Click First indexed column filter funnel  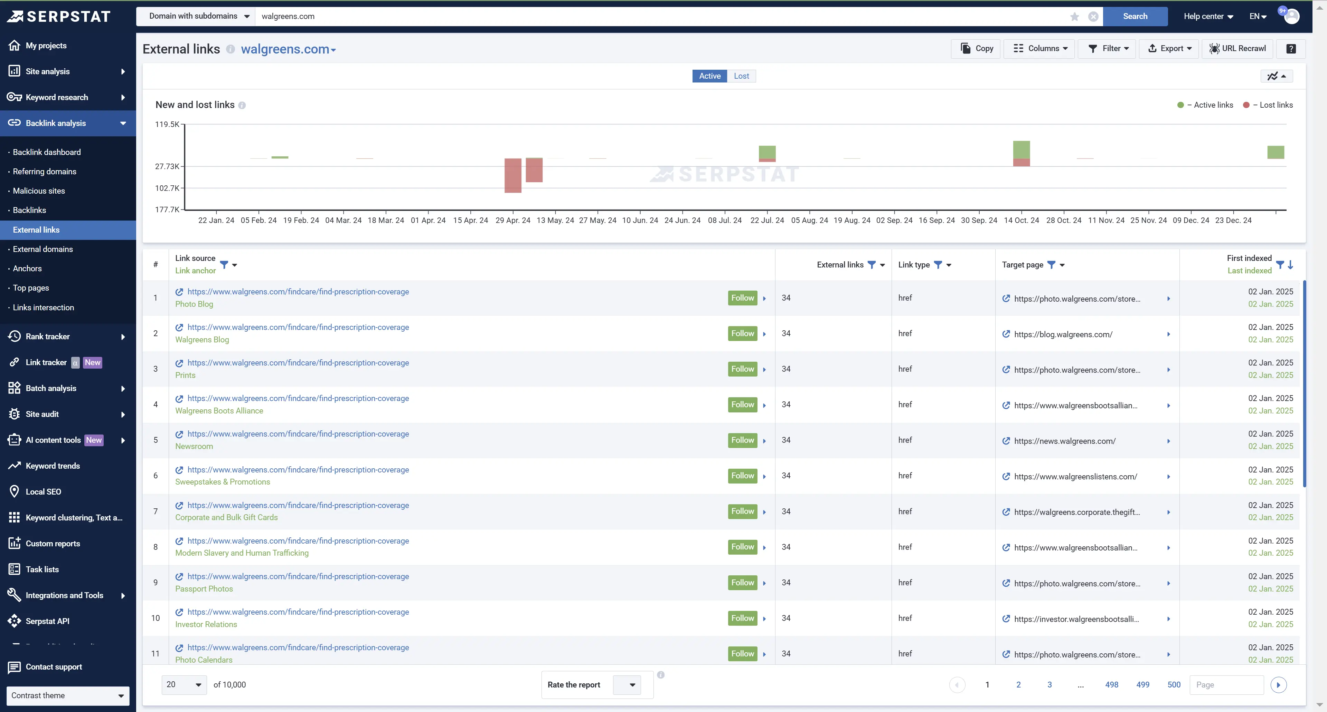pyautogui.click(x=1280, y=264)
